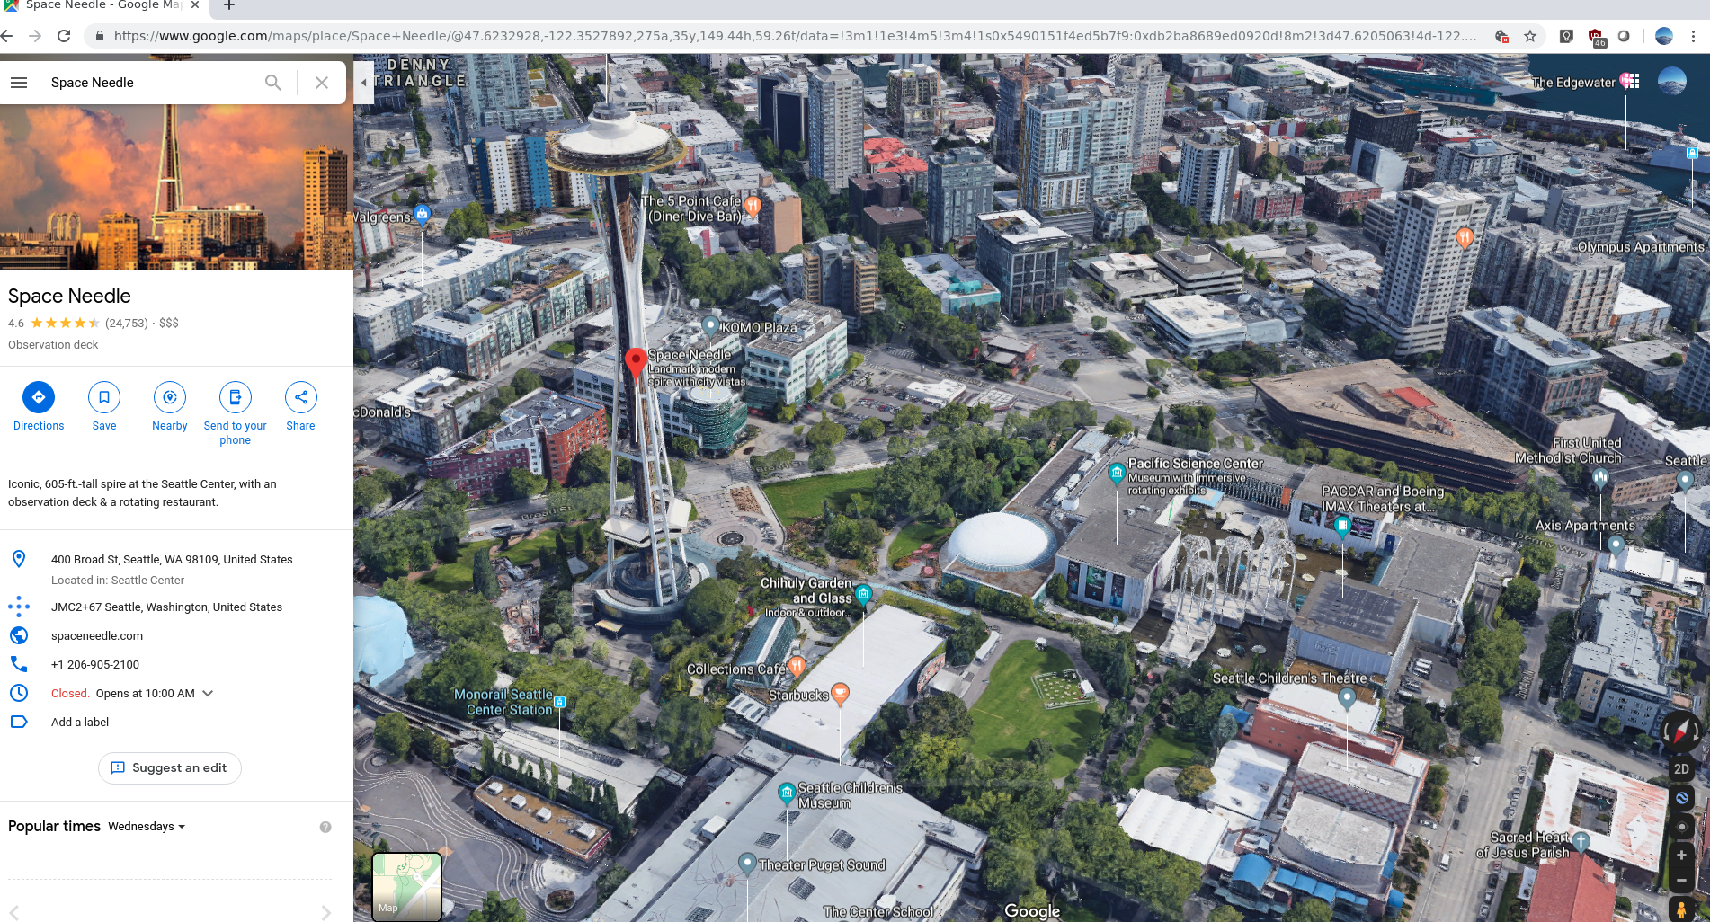Click the browser URL address bar
This screenshot has width=1710, height=922.
pyautogui.click(x=796, y=36)
